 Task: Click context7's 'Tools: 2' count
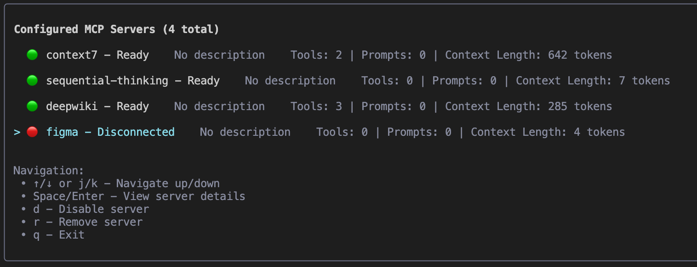tap(316, 55)
